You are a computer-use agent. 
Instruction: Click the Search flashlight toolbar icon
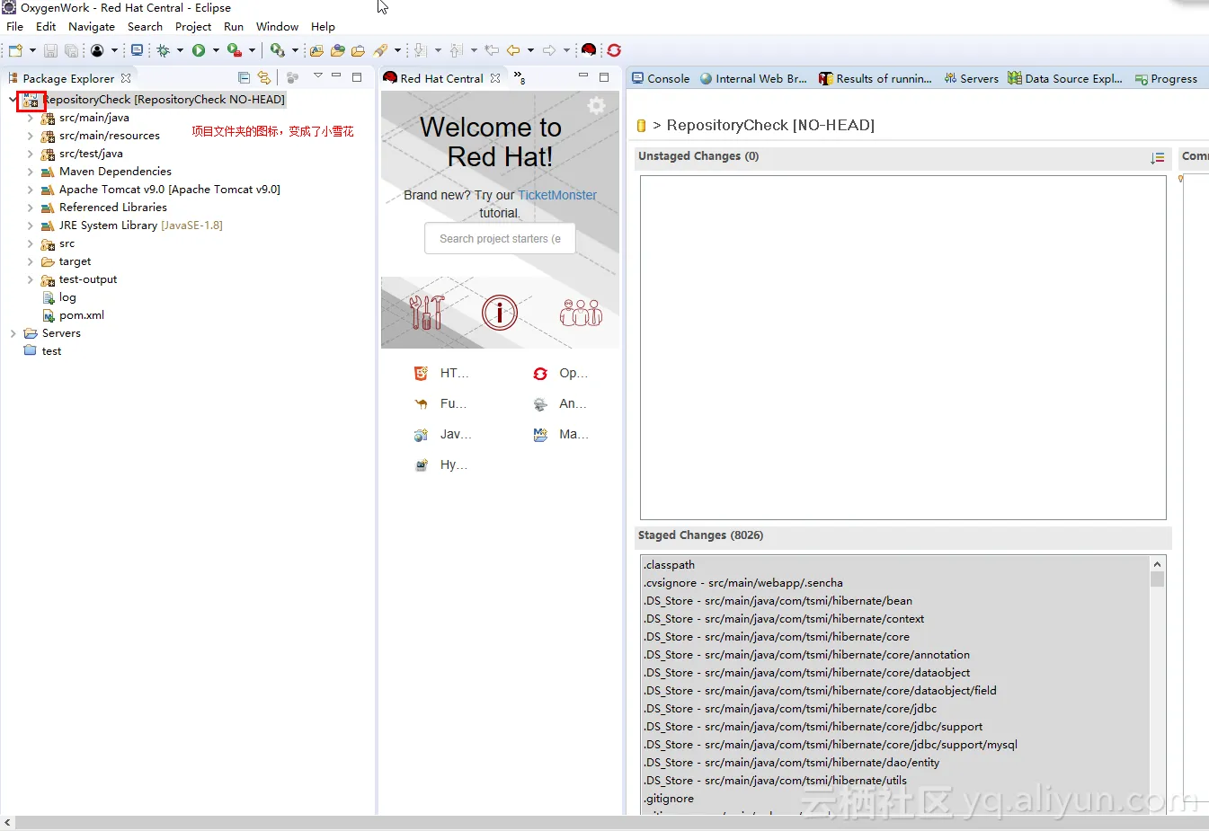pos(381,50)
